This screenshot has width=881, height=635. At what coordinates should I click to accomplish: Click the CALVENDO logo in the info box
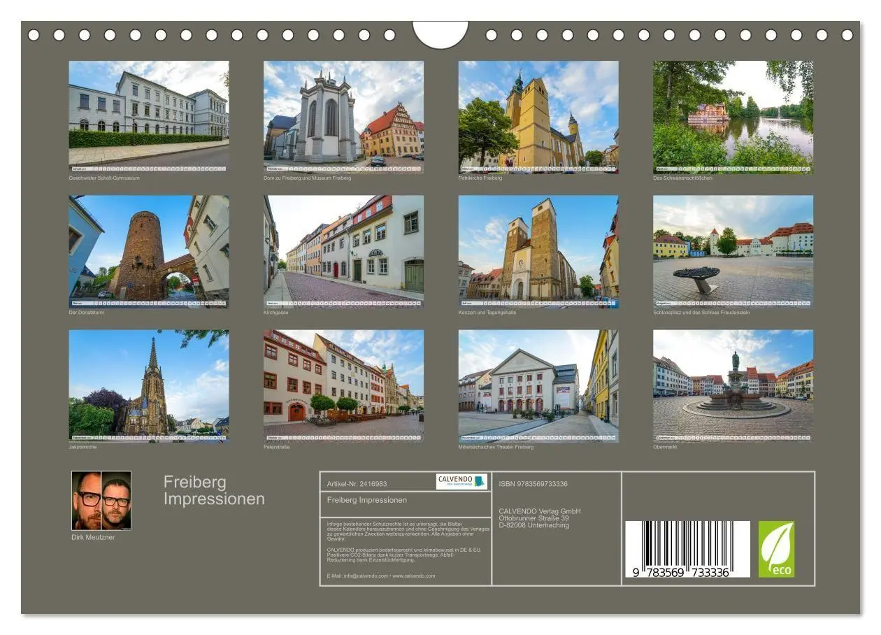461,481
